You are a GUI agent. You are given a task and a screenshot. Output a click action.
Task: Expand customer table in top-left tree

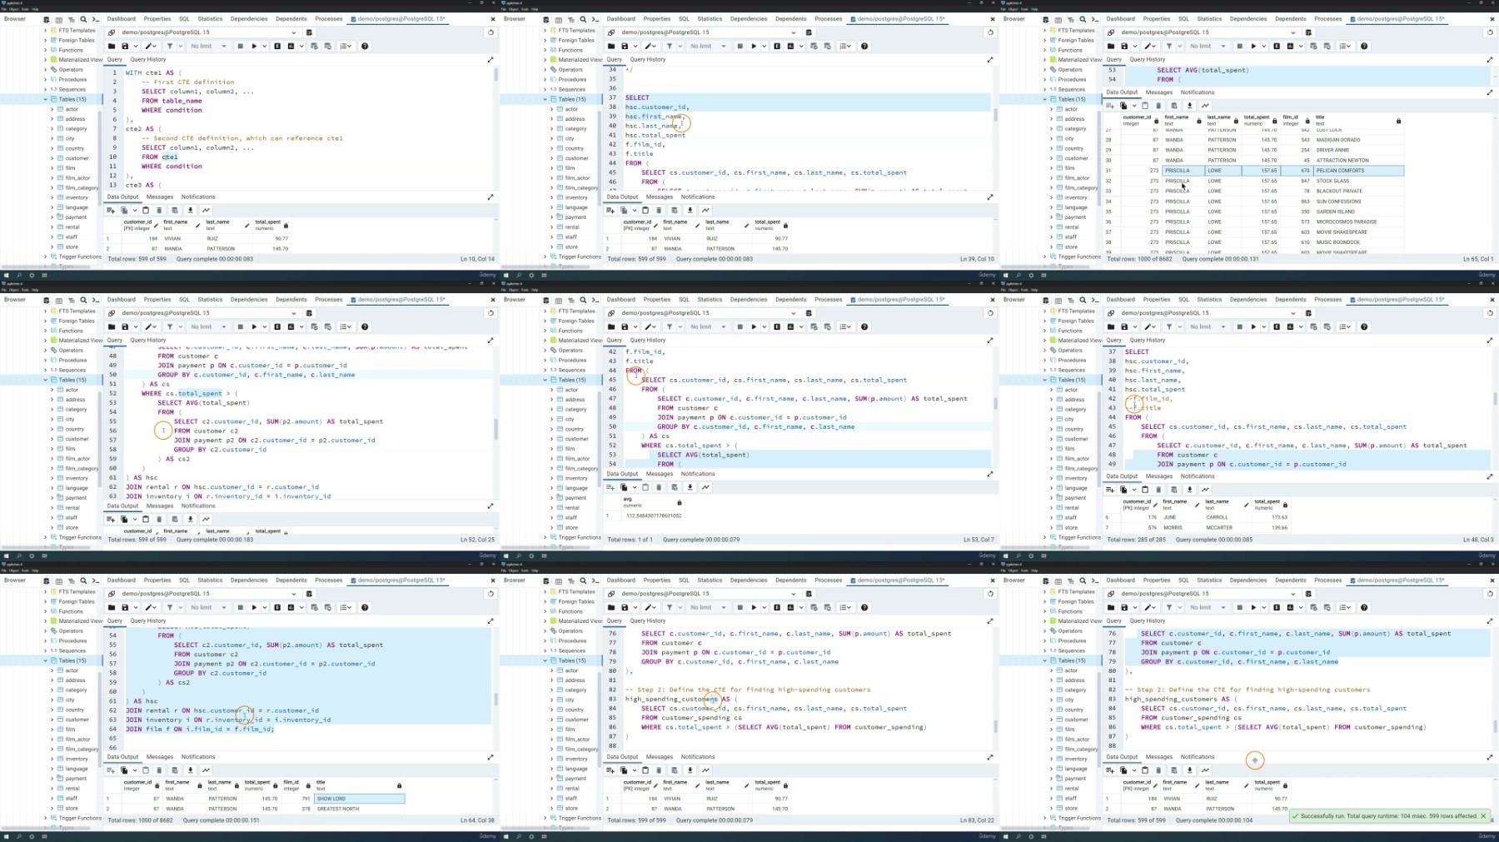(x=52, y=158)
